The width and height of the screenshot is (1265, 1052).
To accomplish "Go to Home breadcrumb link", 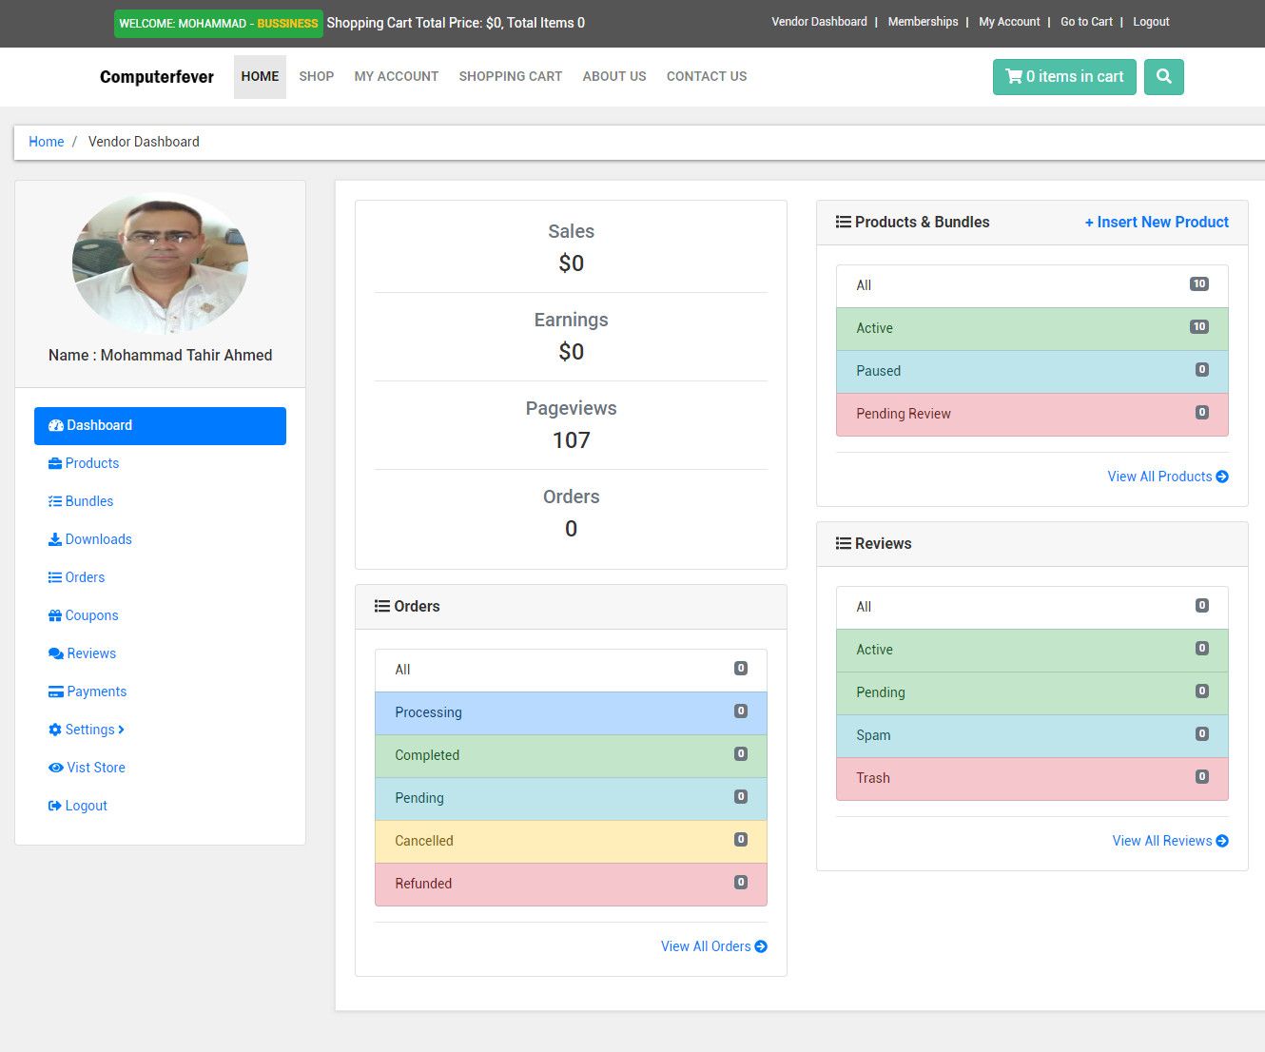I will point(46,142).
